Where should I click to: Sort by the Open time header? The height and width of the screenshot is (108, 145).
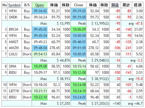tap(39, 5)
